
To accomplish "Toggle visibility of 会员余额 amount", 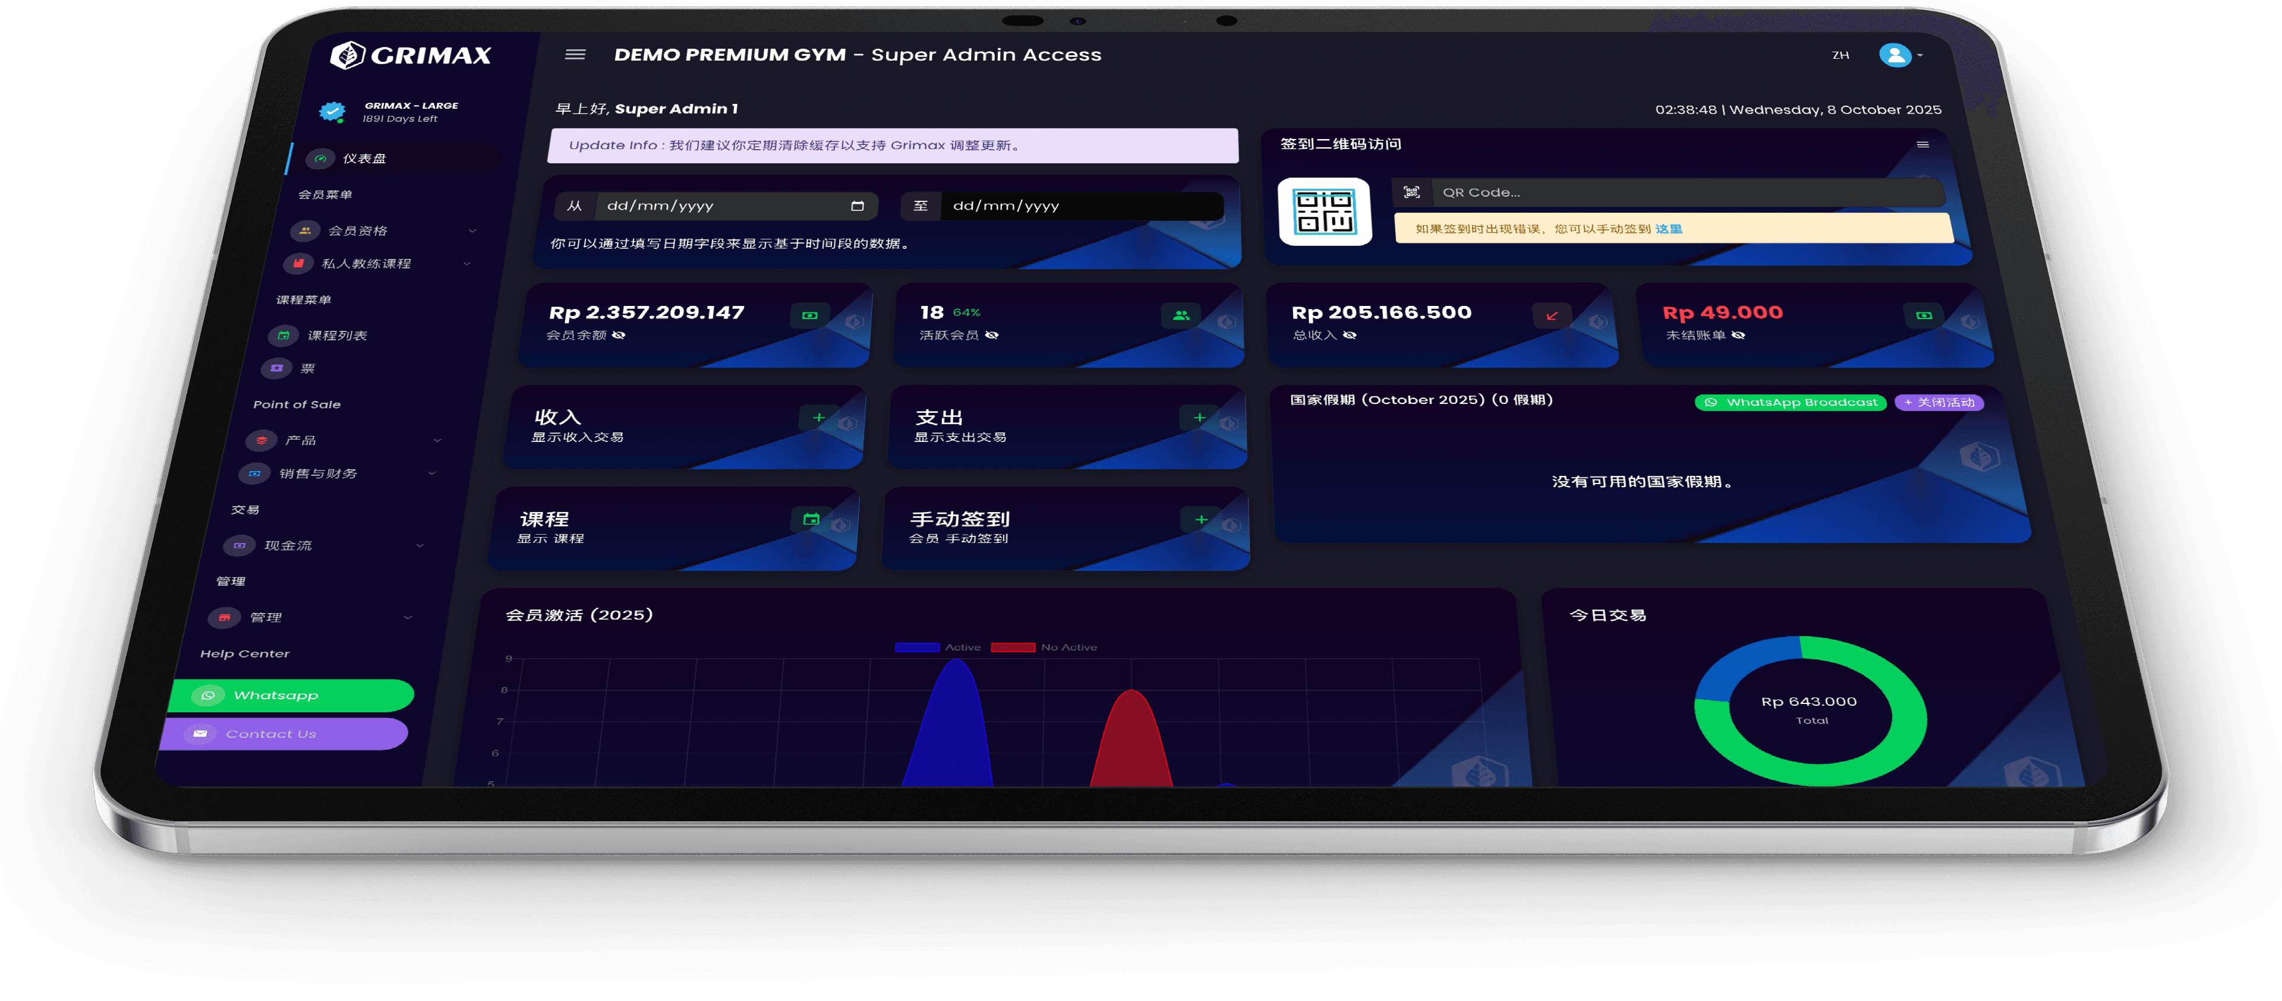I will pos(619,335).
